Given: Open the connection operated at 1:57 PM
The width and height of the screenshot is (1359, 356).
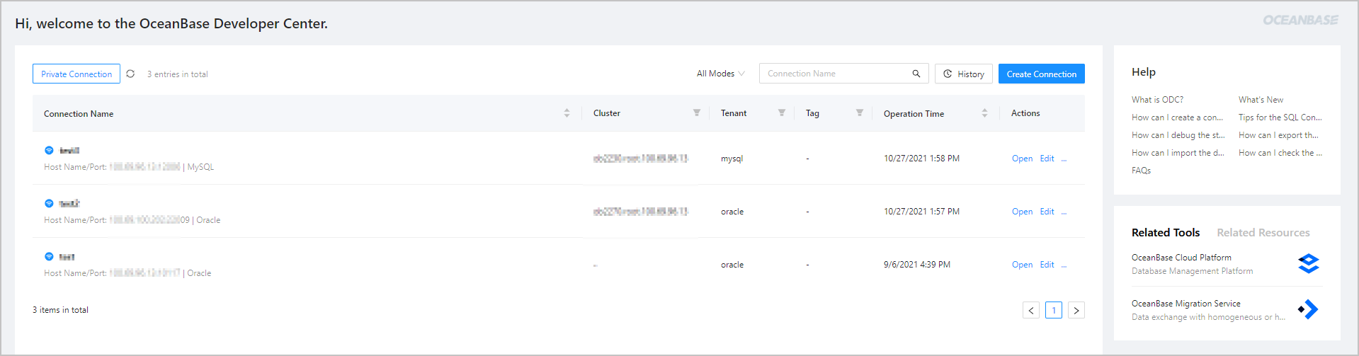Looking at the screenshot, I should pyautogui.click(x=1022, y=212).
